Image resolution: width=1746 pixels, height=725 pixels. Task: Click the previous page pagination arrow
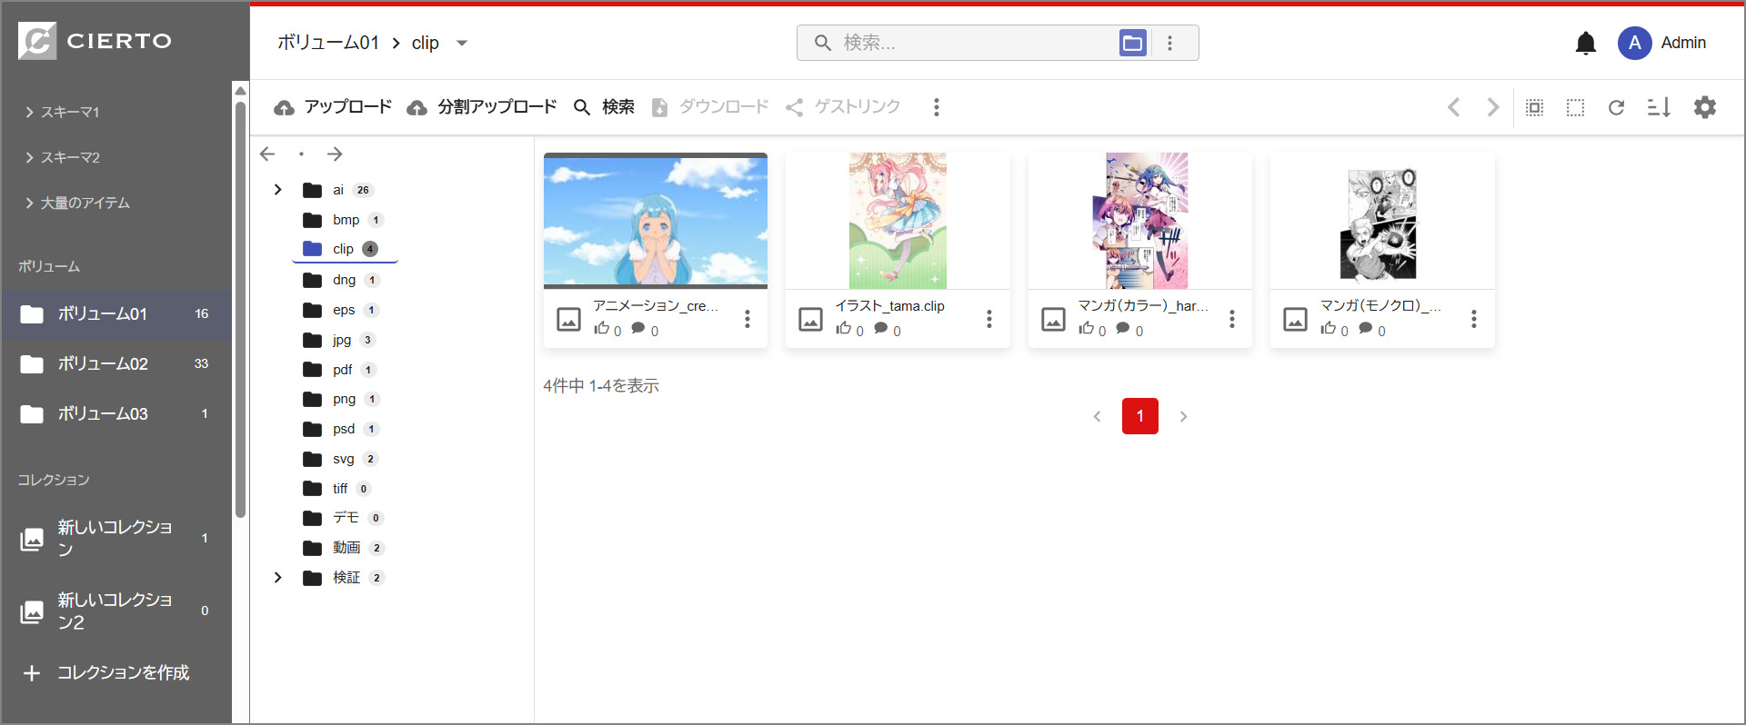pyautogui.click(x=1097, y=416)
